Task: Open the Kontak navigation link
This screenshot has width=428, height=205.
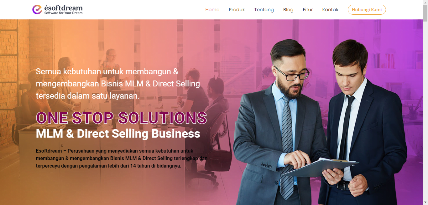Action: [x=330, y=10]
